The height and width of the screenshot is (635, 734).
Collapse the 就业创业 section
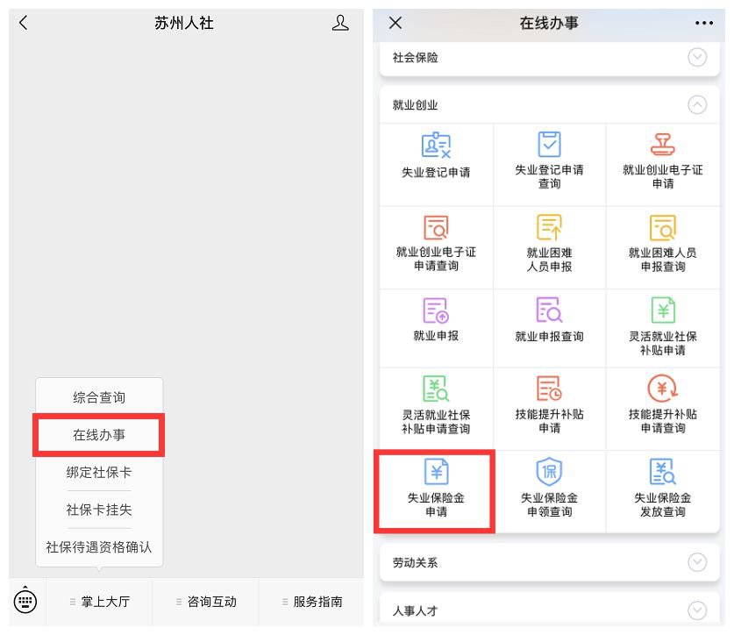697,105
